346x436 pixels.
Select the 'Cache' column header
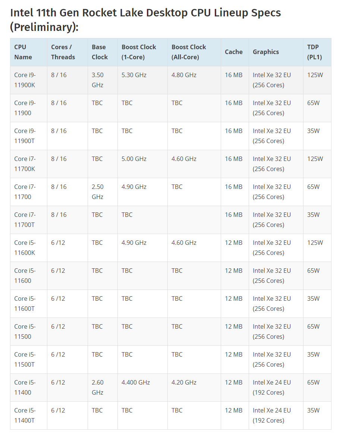[235, 52]
